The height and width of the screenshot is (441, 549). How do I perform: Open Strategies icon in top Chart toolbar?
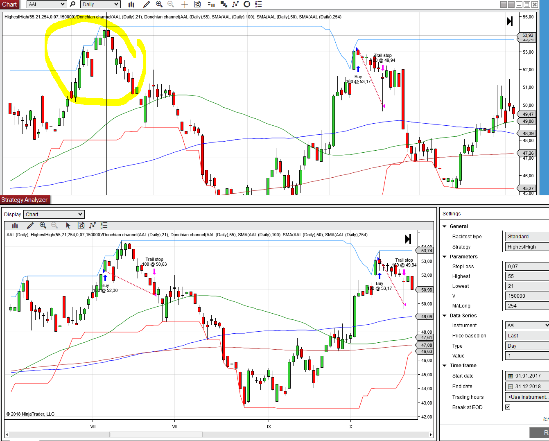247,4
